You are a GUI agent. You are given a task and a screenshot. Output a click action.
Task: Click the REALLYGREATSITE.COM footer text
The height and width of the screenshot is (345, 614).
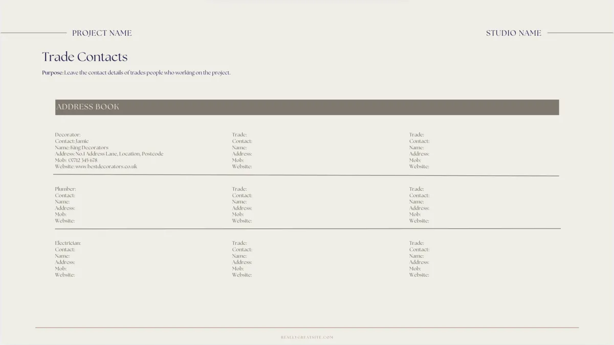click(307, 337)
